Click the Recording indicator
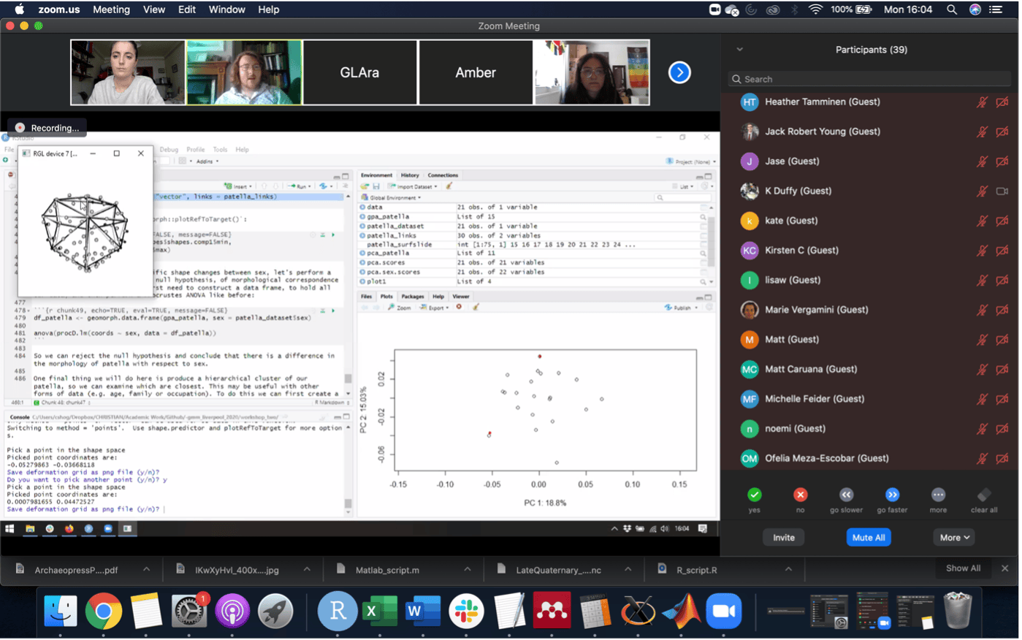The width and height of the screenshot is (1022, 640). 47,128
